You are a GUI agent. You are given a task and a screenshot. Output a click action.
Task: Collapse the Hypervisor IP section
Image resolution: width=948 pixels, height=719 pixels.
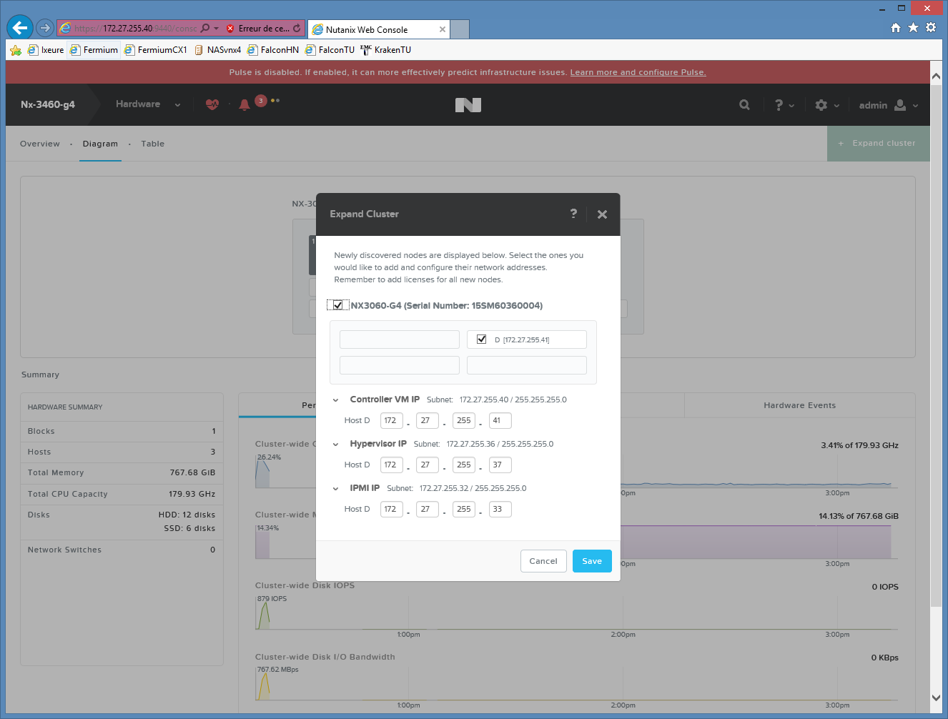point(335,445)
